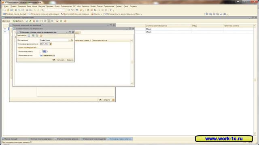This screenshot has height=145, width=259.
Task: Open the Склад menu
Action: click(57, 6)
